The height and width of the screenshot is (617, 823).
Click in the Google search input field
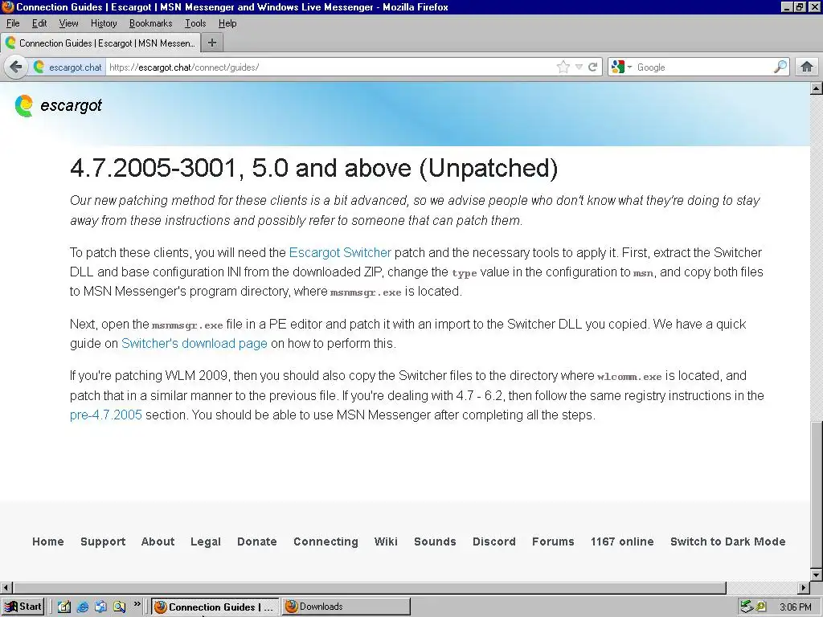pos(703,67)
